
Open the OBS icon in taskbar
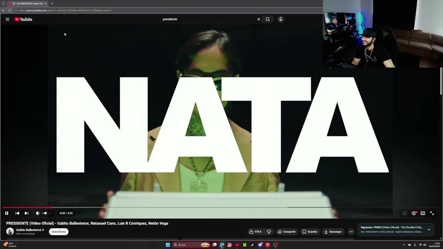click(x=275, y=245)
